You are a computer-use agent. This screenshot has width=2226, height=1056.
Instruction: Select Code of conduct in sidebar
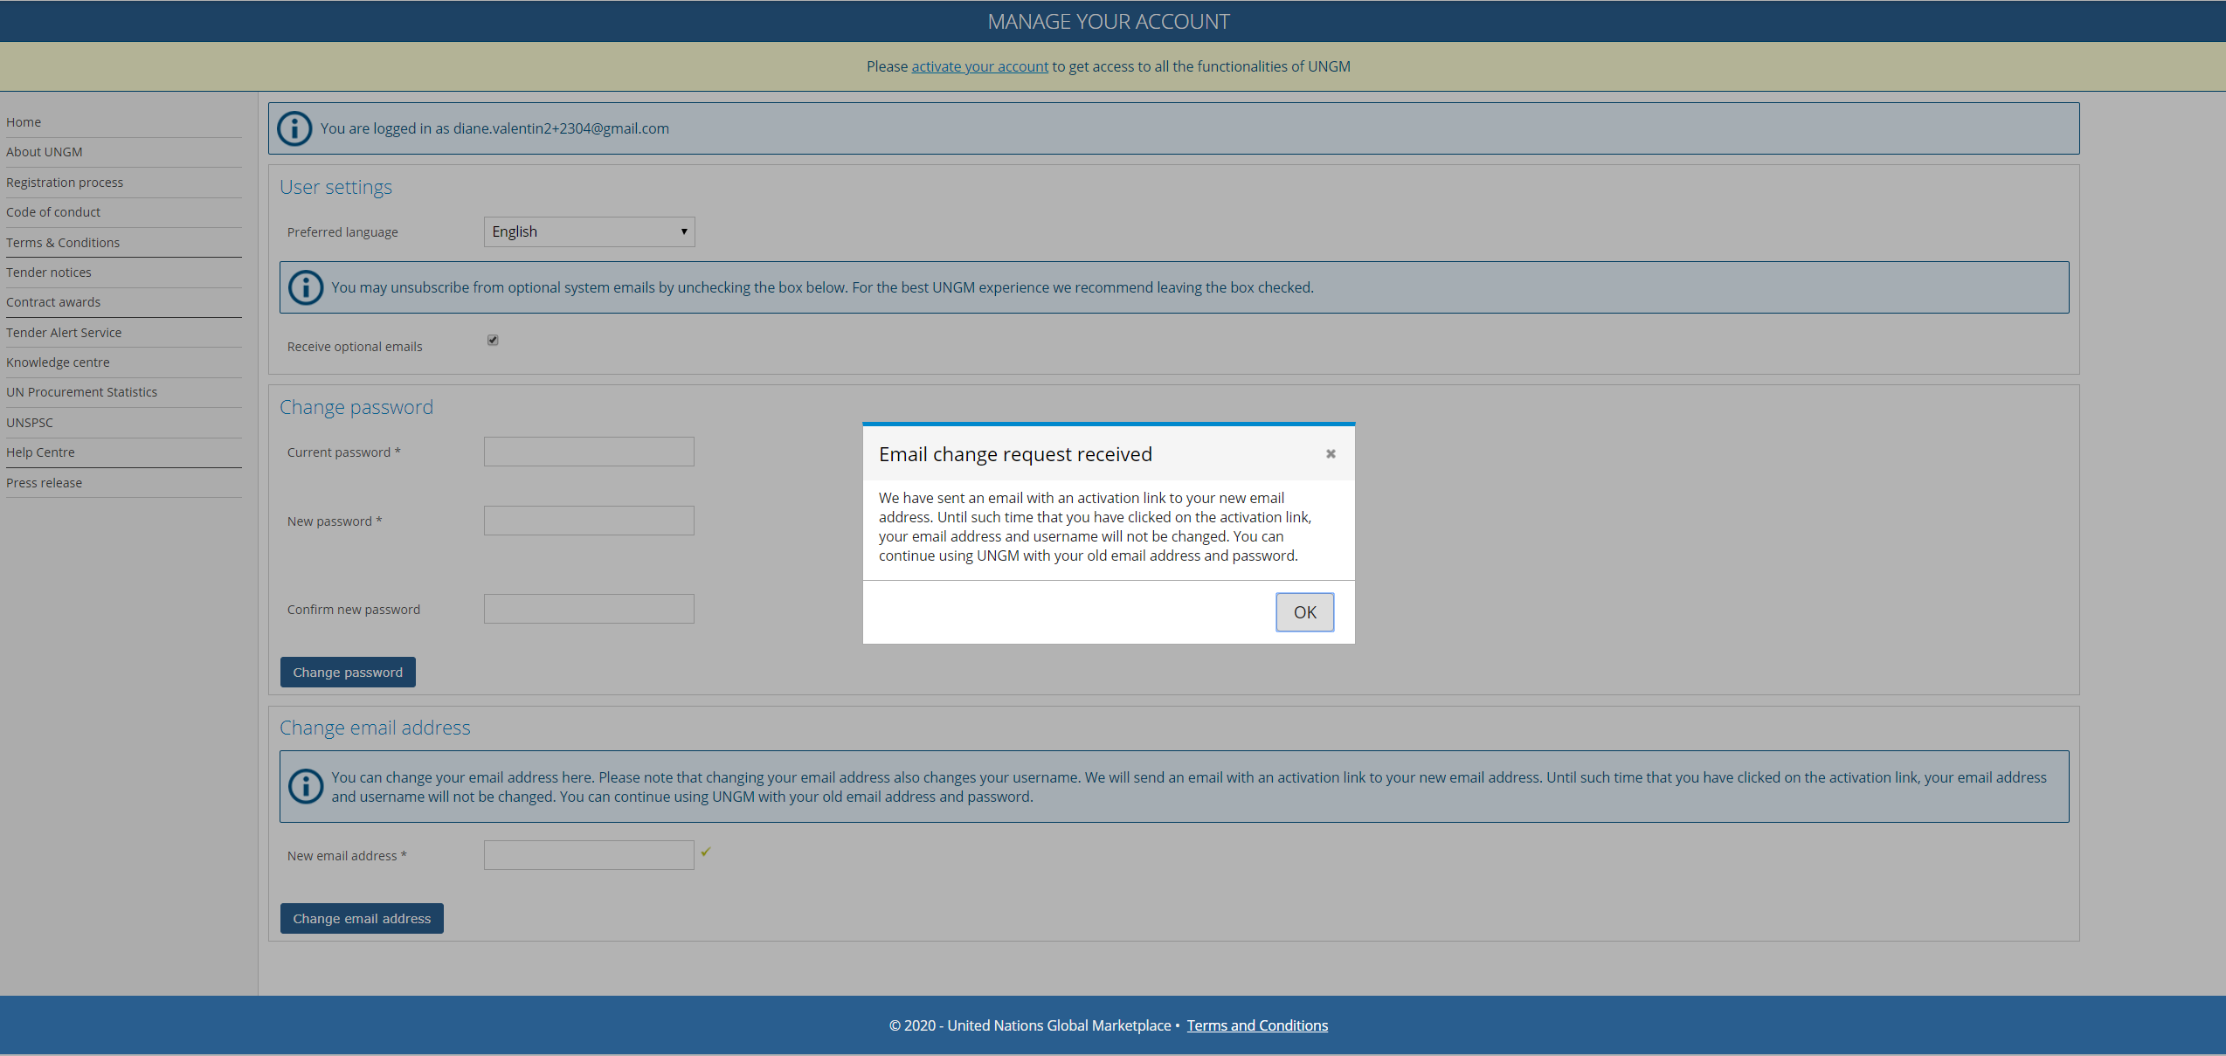pyautogui.click(x=53, y=212)
